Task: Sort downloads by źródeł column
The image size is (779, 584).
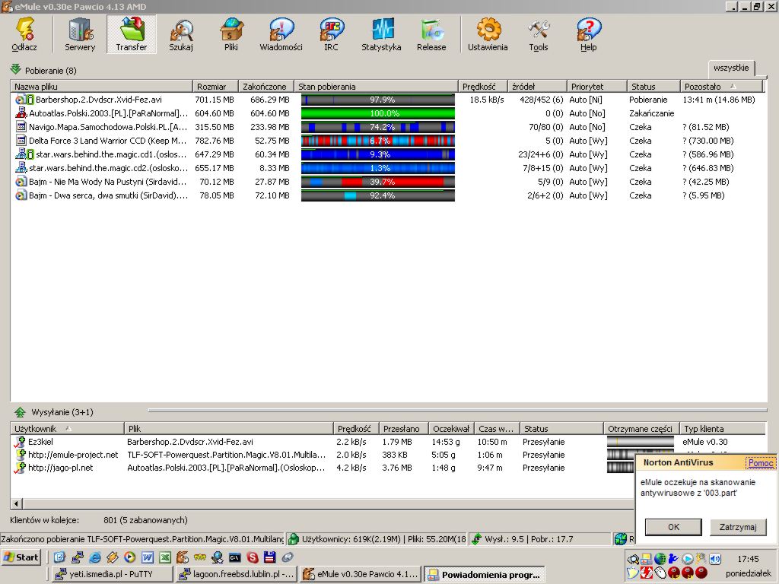Action: [538, 87]
